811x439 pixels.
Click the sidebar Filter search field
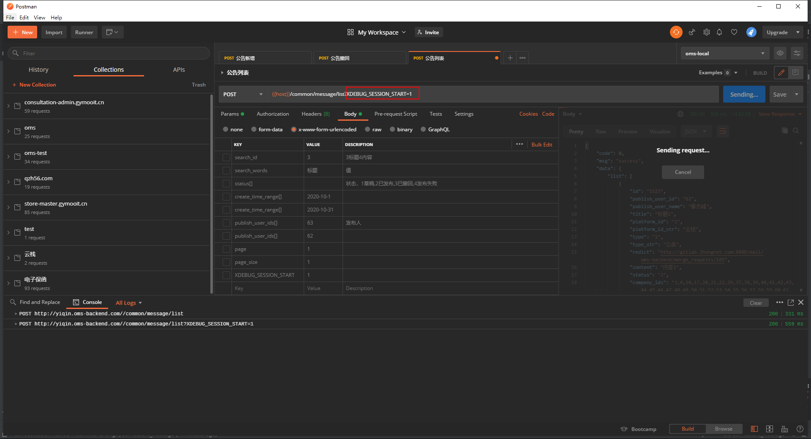point(109,53)
